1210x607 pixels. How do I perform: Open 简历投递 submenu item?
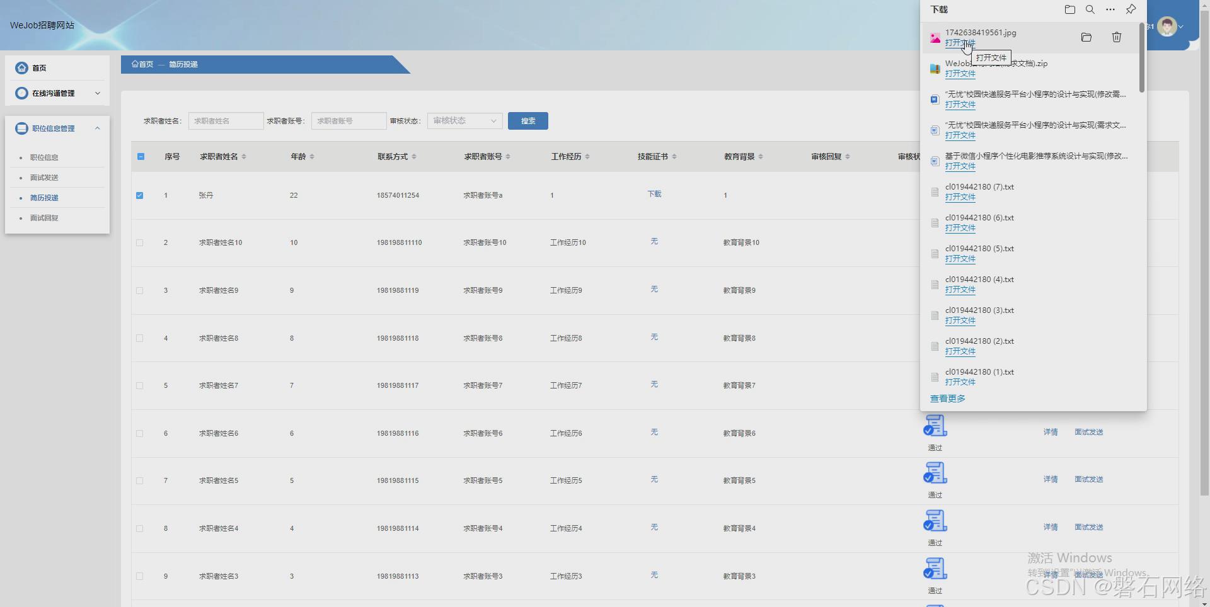44,198
